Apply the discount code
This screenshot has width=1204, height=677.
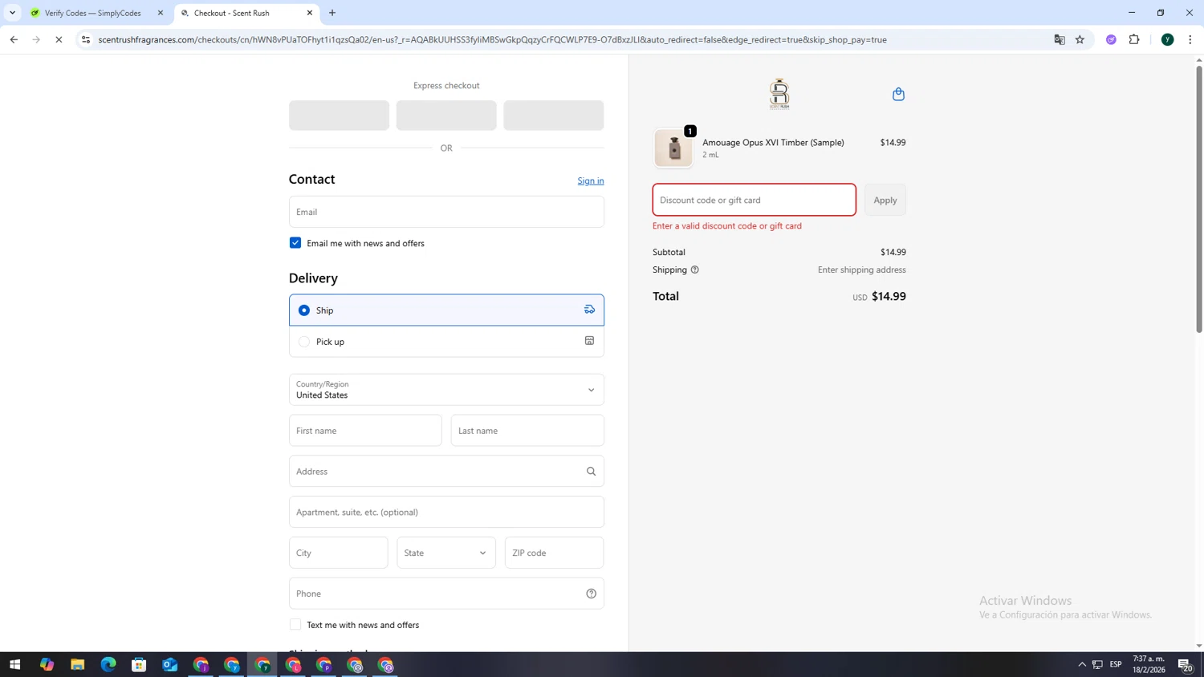(885, 200)
